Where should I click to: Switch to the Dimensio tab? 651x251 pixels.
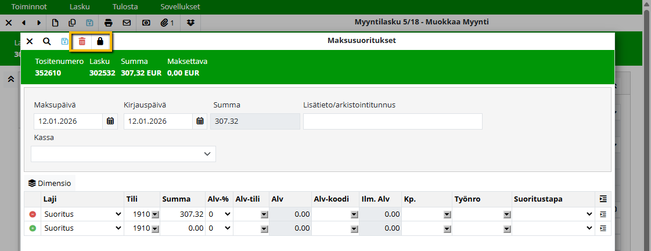pos(50,183)
